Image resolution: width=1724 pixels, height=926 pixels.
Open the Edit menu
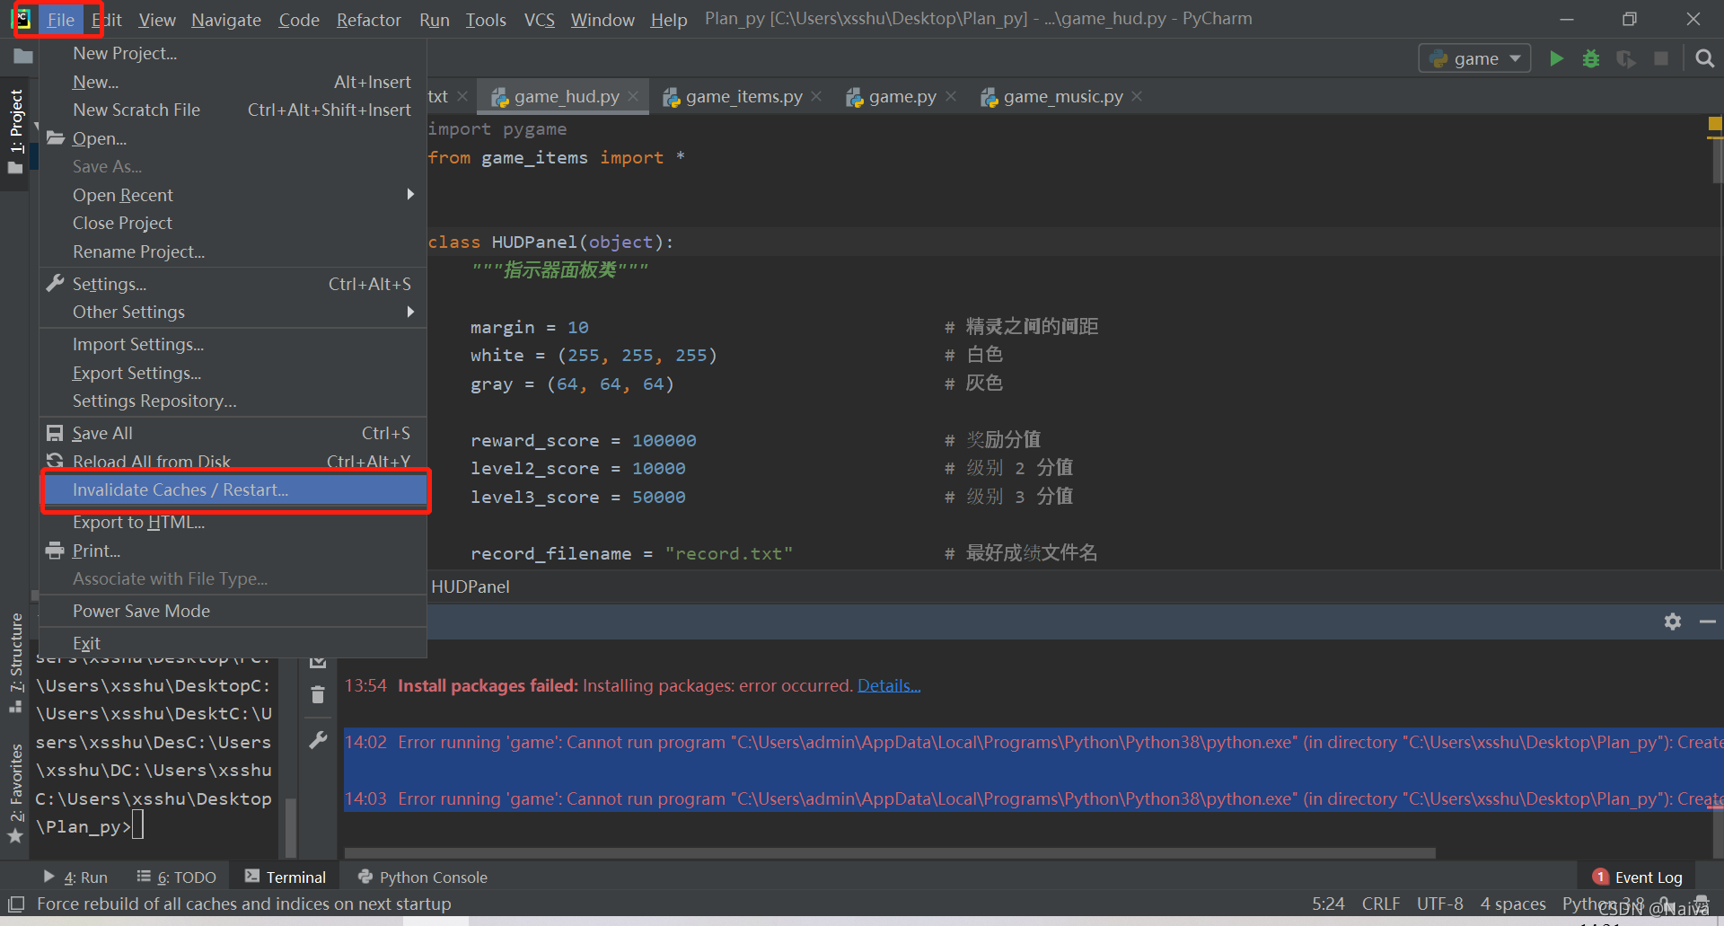[109, 19]
